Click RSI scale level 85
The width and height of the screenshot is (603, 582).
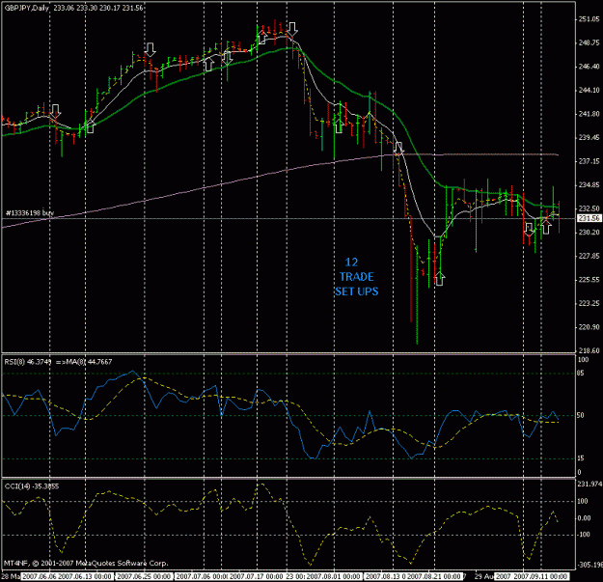coord(581,374)
